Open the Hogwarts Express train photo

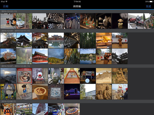click(136, 21)
